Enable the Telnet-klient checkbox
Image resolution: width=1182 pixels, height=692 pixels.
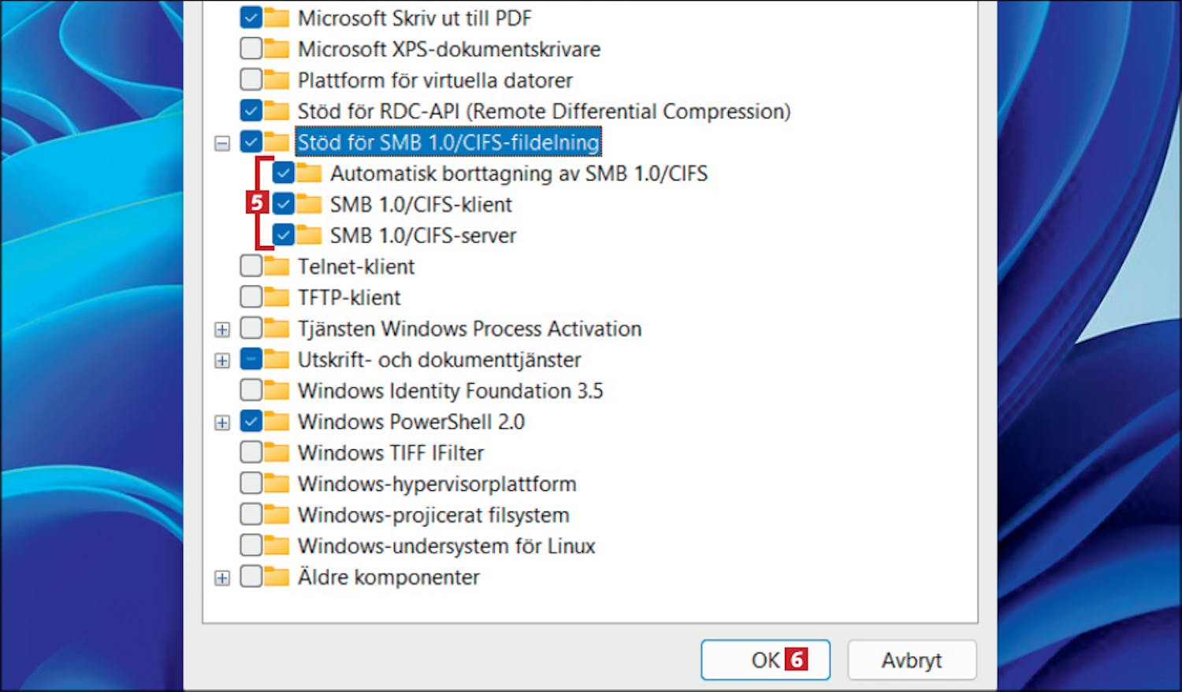(251, 266)
